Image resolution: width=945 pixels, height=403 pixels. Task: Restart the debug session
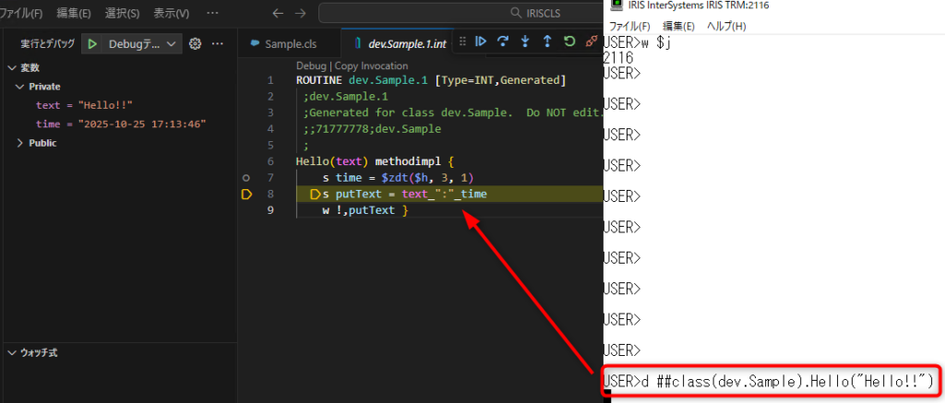coord(569,41)
